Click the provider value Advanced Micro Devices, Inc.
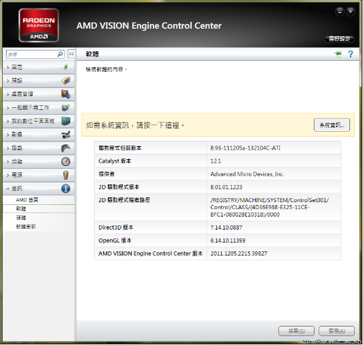 click(x=247, y=174)
